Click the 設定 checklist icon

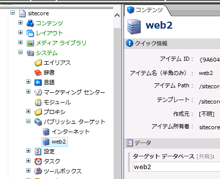coord(38,151)
